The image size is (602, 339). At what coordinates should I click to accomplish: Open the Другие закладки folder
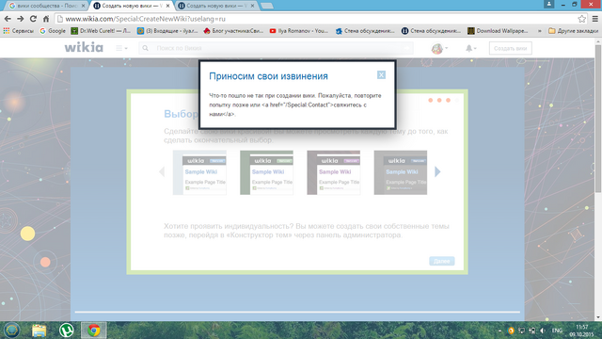pyautogui.click(x=573, y=31)
